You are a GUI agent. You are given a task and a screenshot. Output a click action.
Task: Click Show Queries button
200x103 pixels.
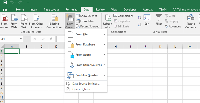click(86, 16)
